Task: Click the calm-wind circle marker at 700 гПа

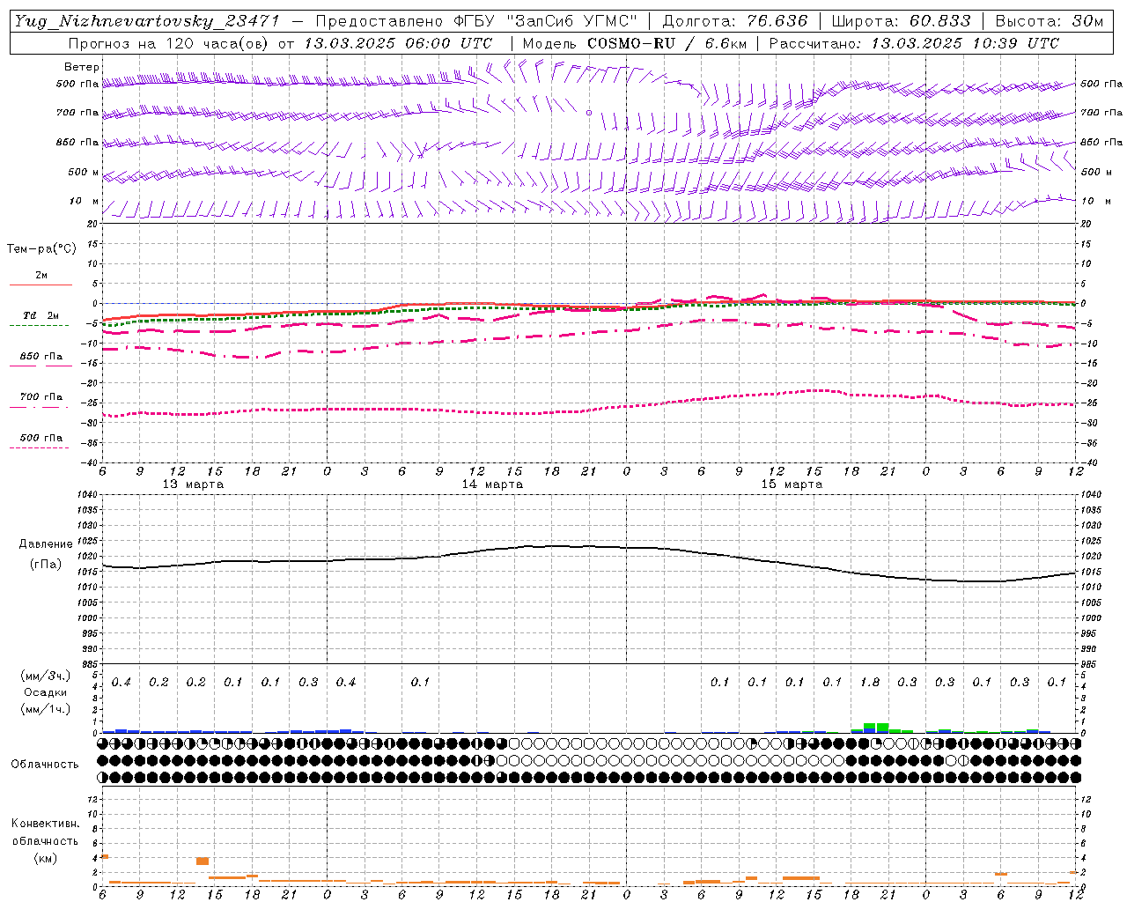Action: pyautogui.click(x=589, y=113)
